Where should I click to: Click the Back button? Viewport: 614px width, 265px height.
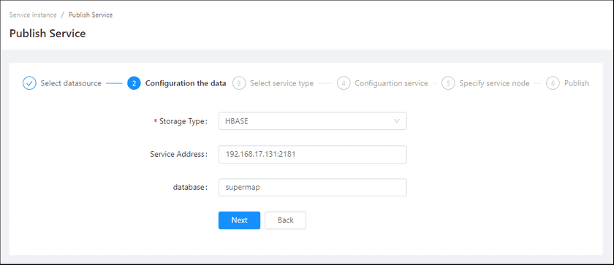pyautogui.click(x=286, y=220)
